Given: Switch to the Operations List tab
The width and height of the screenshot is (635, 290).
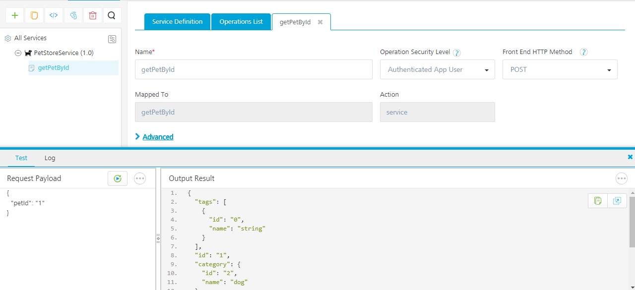Looking at the screenshot, I should tap(241, 22).
